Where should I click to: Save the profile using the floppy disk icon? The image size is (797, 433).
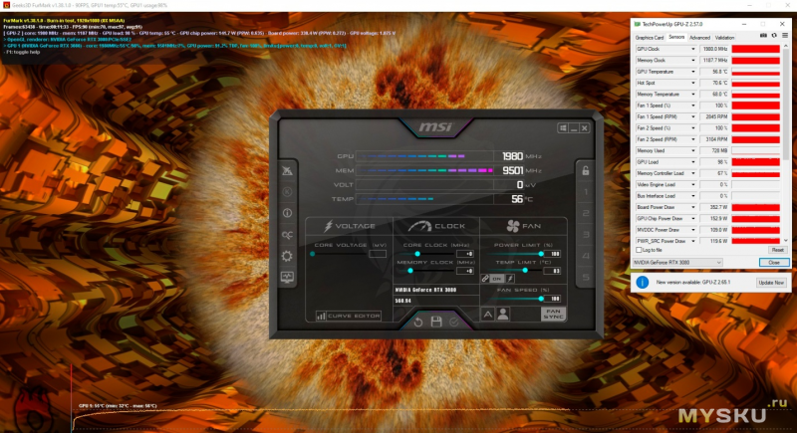[x=436, y=322]
